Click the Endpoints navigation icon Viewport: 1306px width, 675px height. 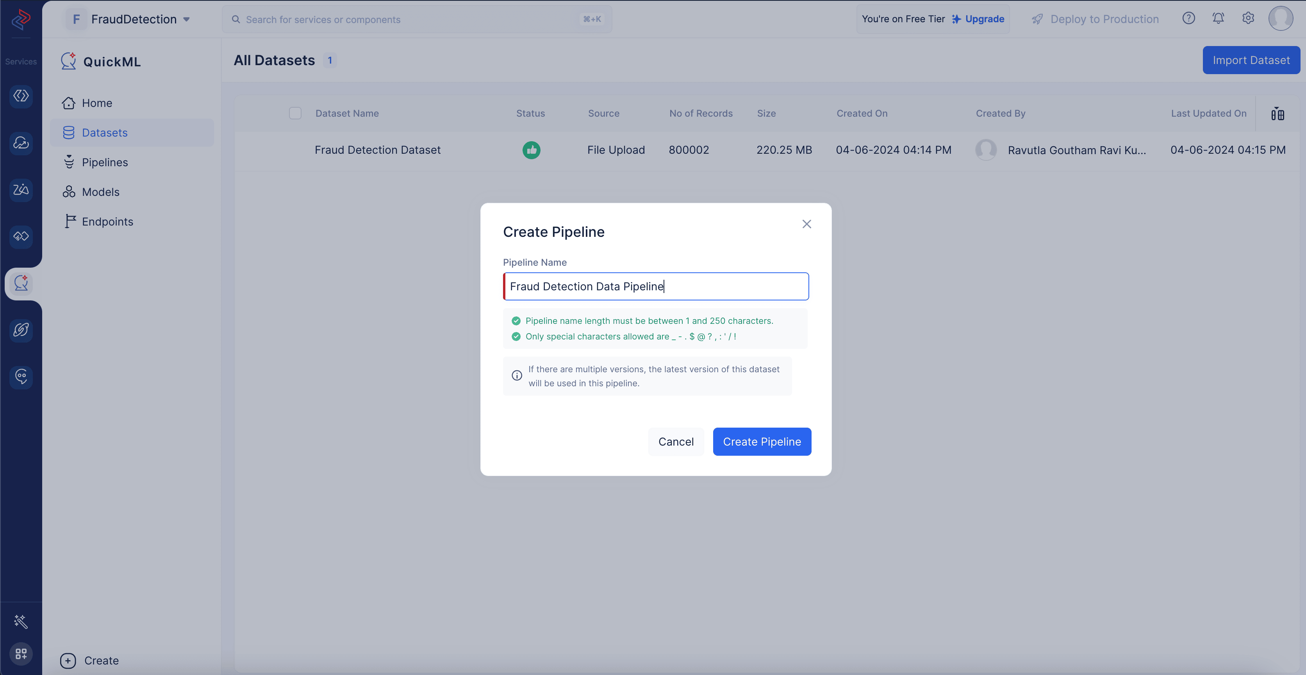coord(69,221)
